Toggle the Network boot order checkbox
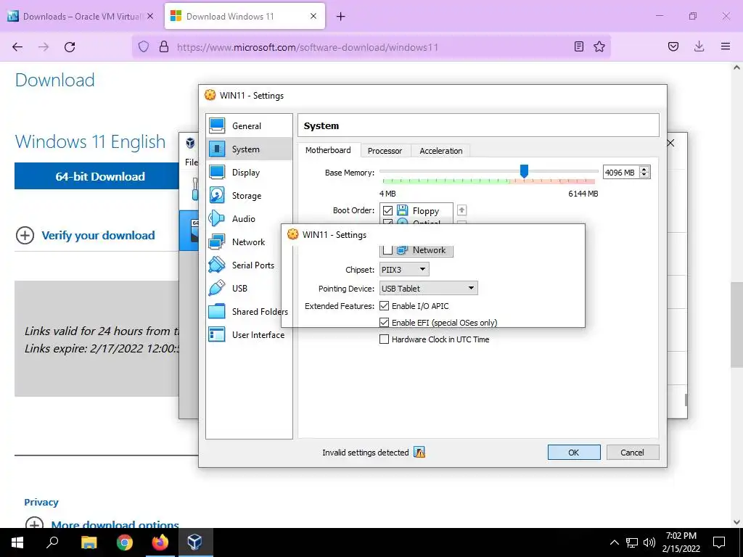Image resolution: width=743 pixels, height=557 pixels. click(x=387, y=249)
